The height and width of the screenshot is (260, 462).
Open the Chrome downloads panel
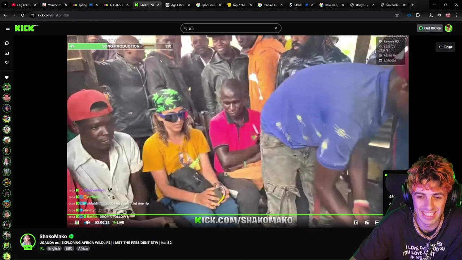point(431,15)
